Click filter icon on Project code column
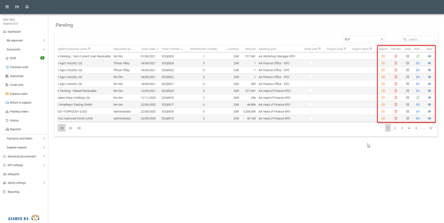The width and height of the screenshot is (444, 223). point(345,49)
